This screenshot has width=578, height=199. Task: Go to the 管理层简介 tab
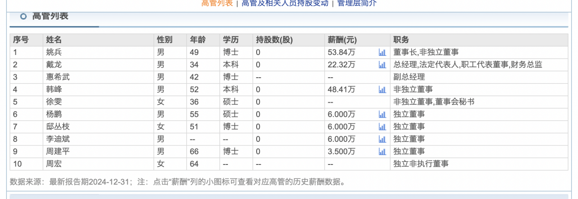(357, 3)
